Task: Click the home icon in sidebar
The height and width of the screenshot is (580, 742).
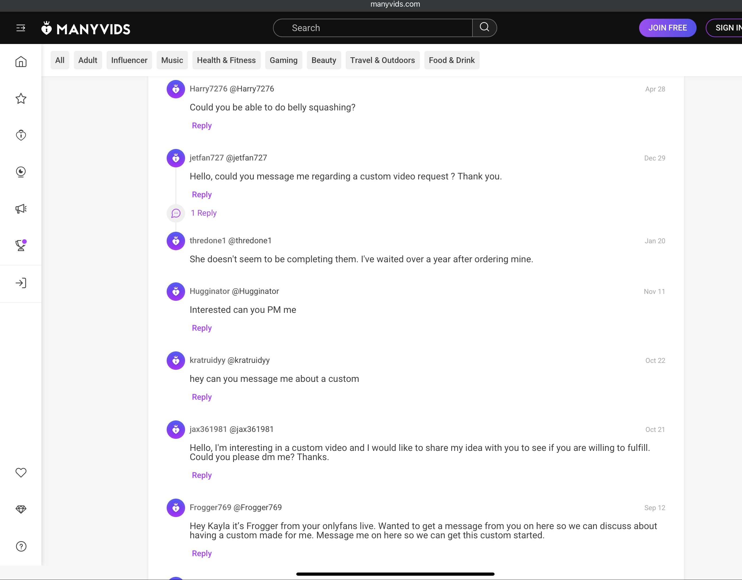Action: (21, 62)
